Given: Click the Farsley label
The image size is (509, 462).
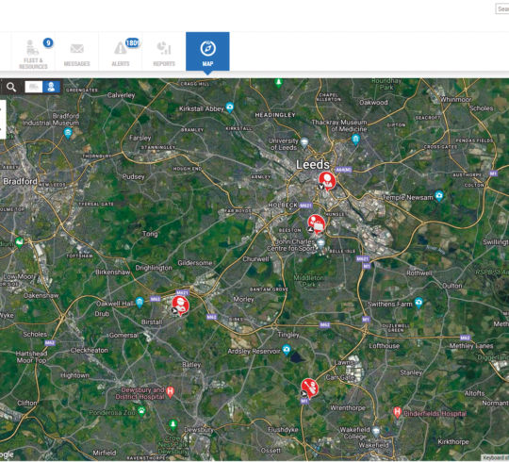Looking at the screenshot, I should click(x=140, y=138).
